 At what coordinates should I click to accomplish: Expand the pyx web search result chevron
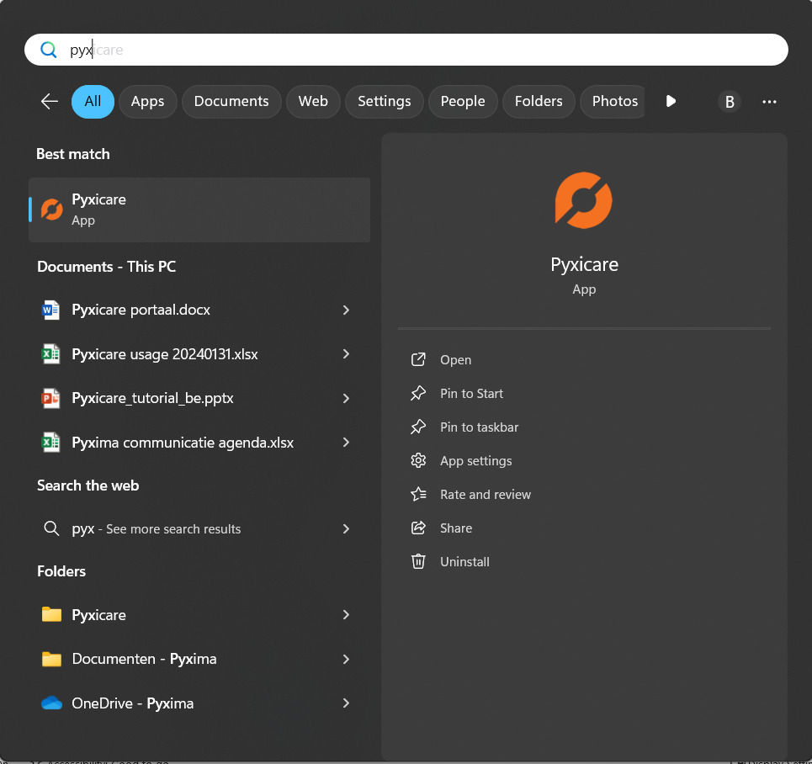tap(346, 529)
